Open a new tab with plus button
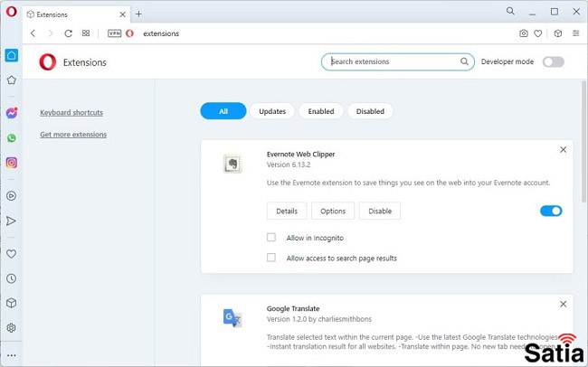The height and width of the screenshot is (367, 588). 138,14
